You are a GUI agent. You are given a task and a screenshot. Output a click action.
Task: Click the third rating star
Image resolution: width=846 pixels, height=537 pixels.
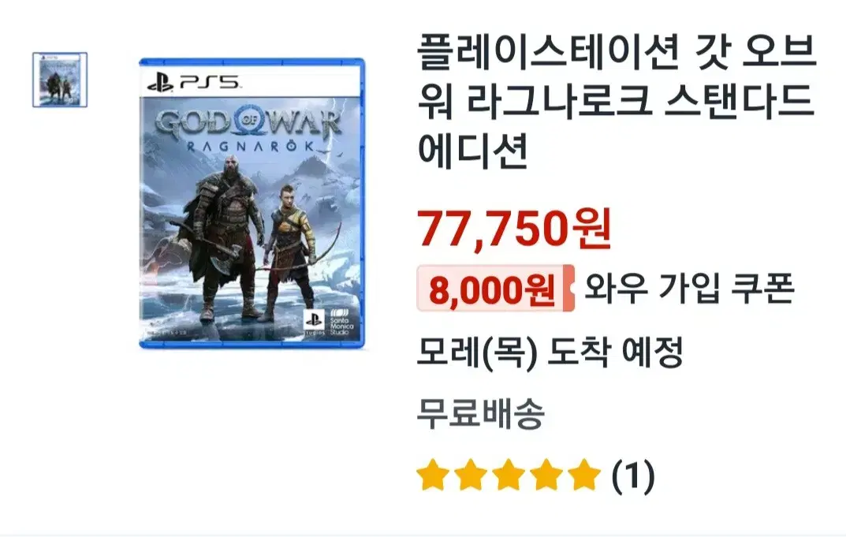[x=509, y=475]
